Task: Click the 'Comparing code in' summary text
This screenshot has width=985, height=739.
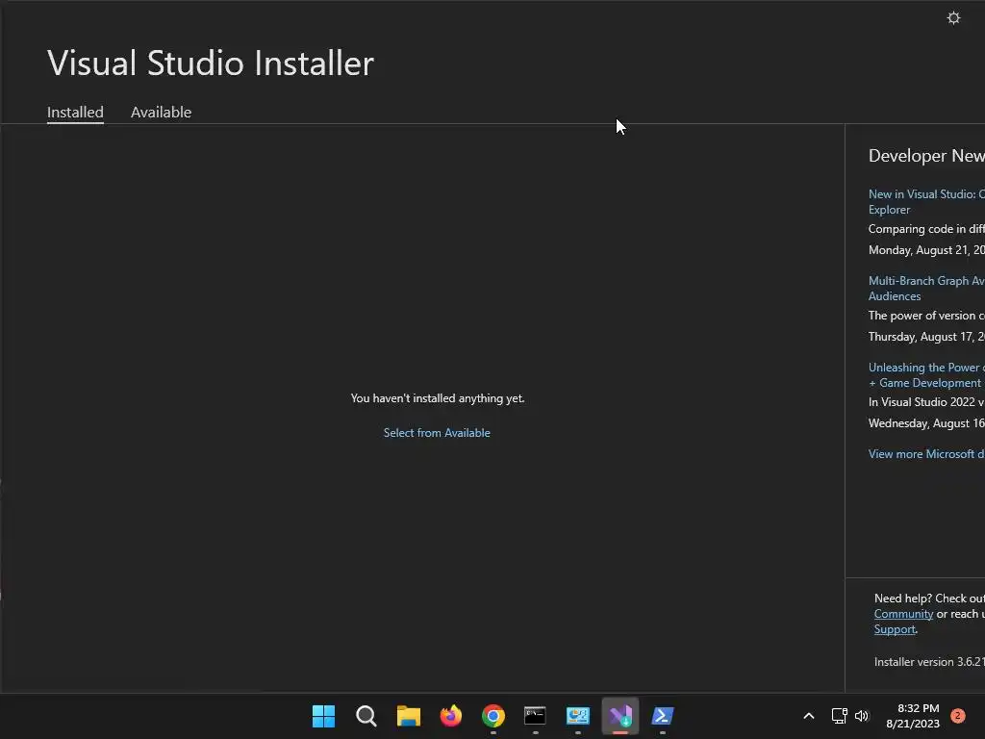Action: point(926,229)
